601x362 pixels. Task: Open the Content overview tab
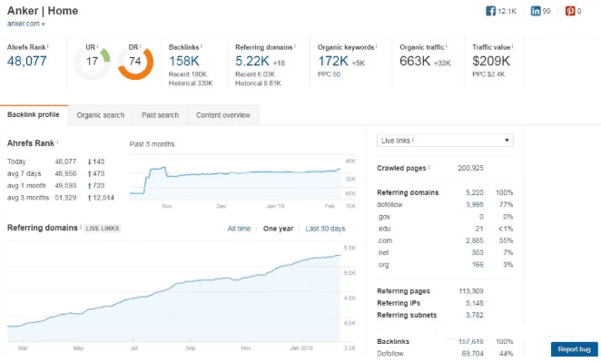[x=223, y=115]
